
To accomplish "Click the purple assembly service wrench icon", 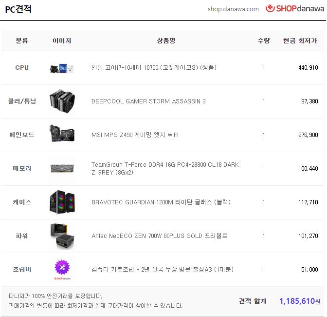I will pos(62,267).
